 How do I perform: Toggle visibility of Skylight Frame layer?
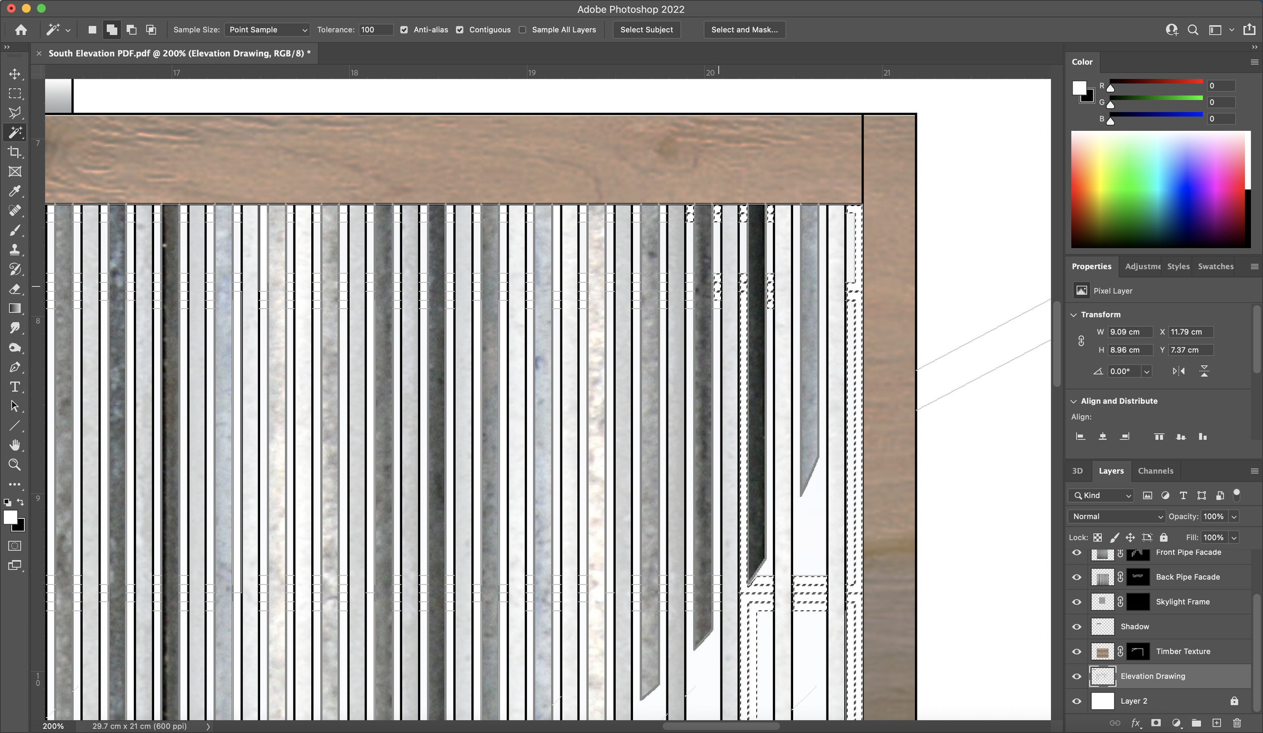point(1077,601)
